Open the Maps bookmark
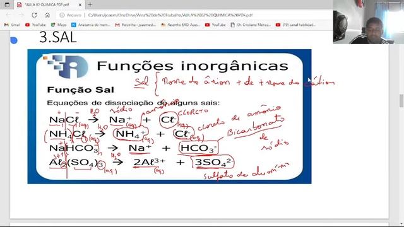Screen dimensions: 404x227 [x=59, y=25]
